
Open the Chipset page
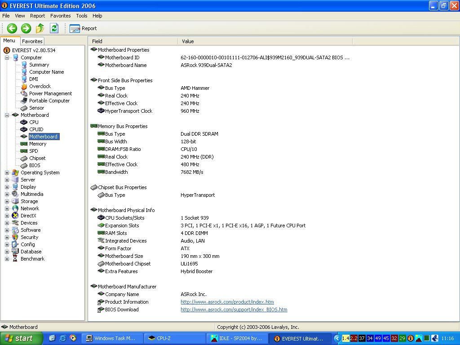click(37, 158)
